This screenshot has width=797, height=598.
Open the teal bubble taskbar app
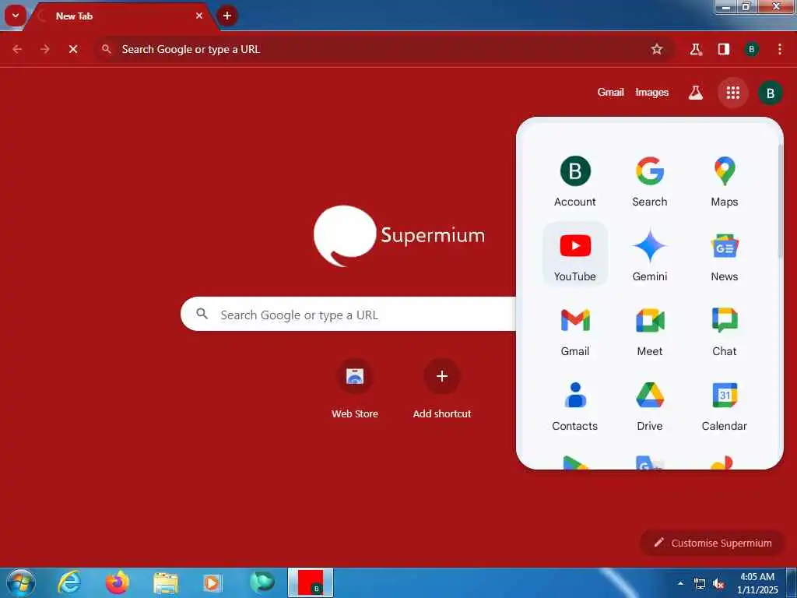pos(262,583)
